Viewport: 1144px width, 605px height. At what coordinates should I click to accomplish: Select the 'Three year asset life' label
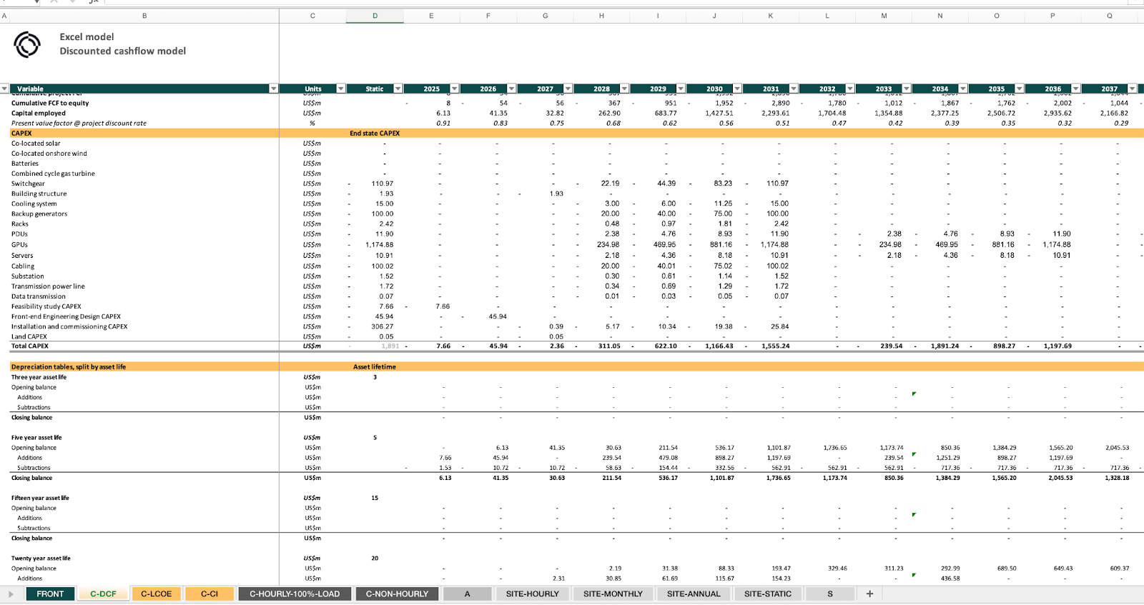pos(39,377)
